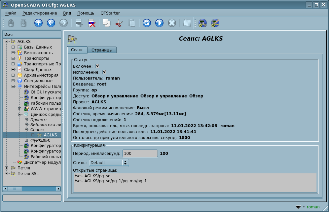Click the blue Start cycled refresh icon
This screenshot has width=329, height=212.
coord(159,23)
